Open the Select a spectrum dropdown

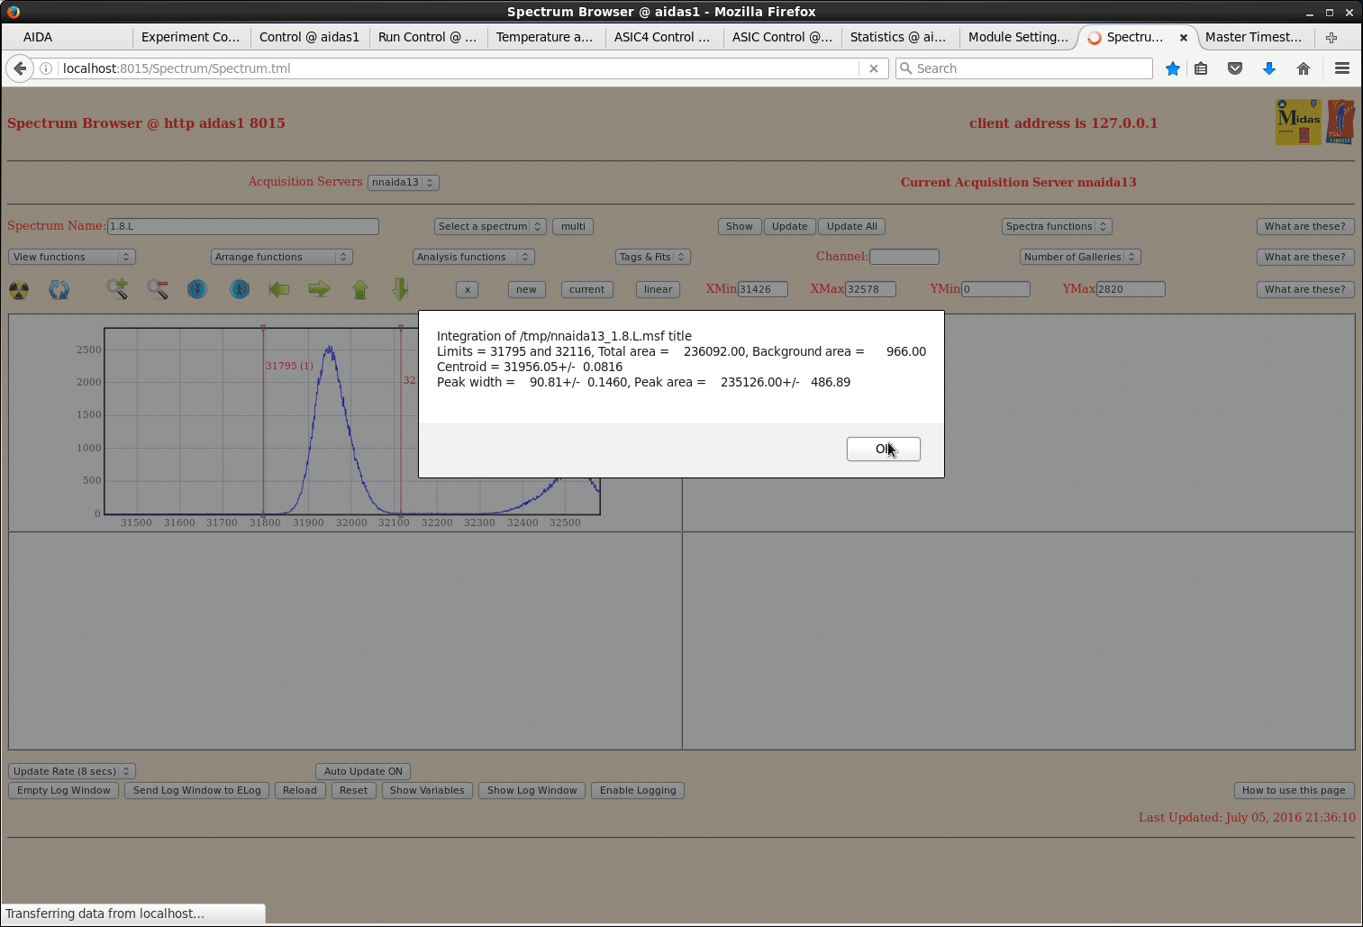490,226
